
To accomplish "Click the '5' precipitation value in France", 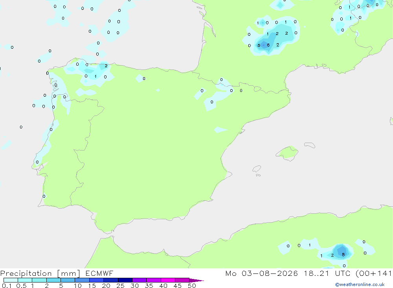I will point(259,45).
